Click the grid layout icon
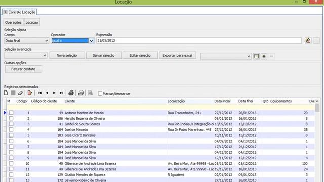The image size is (324, 182). point(256,56)
